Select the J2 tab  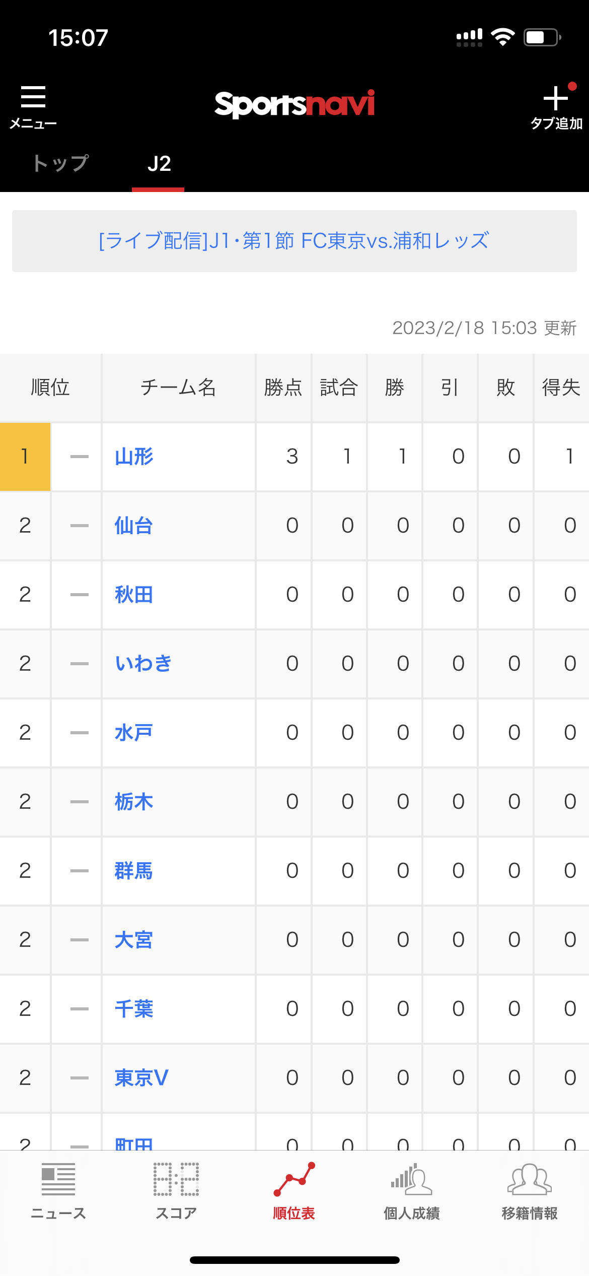pyautogui.click(x=159, y=164)
